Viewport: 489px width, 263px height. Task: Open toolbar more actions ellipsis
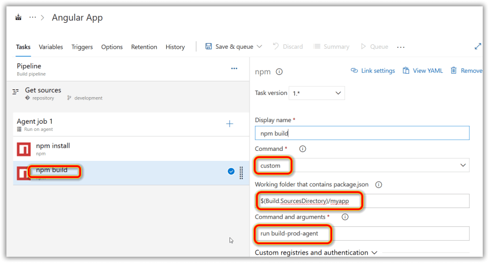coord(401,47)
